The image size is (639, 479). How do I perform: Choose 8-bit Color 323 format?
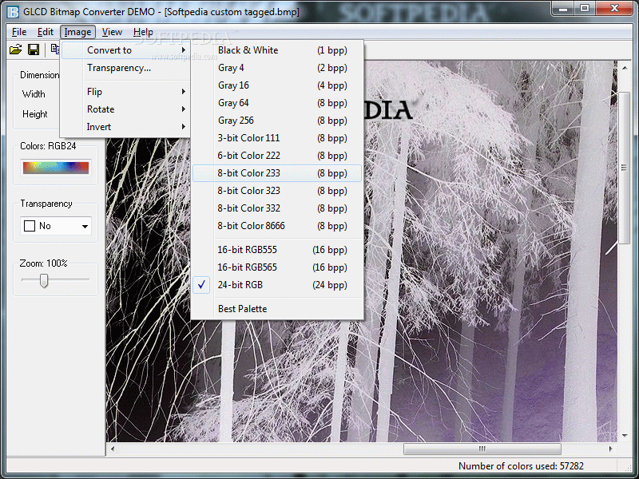click(277, 191)
